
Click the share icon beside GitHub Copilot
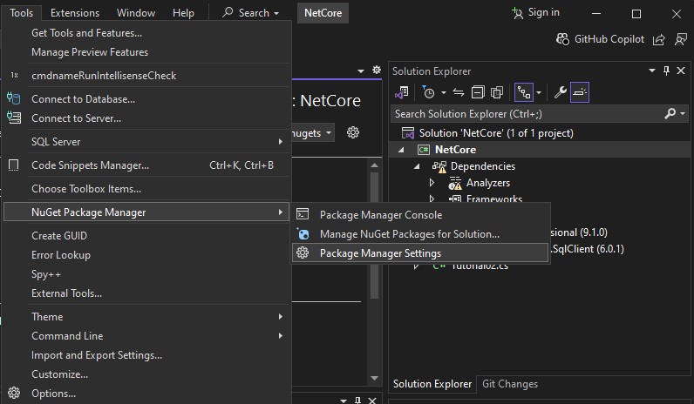tap(658, 39)
